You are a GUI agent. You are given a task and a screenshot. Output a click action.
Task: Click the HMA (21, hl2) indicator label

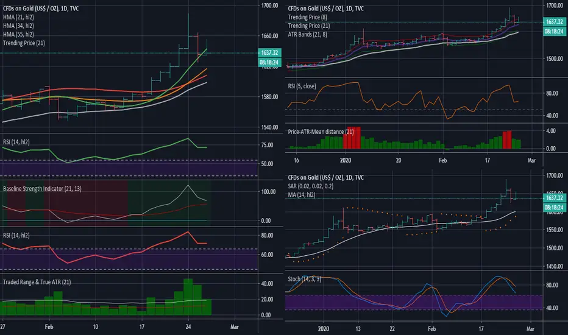[18, 17]
